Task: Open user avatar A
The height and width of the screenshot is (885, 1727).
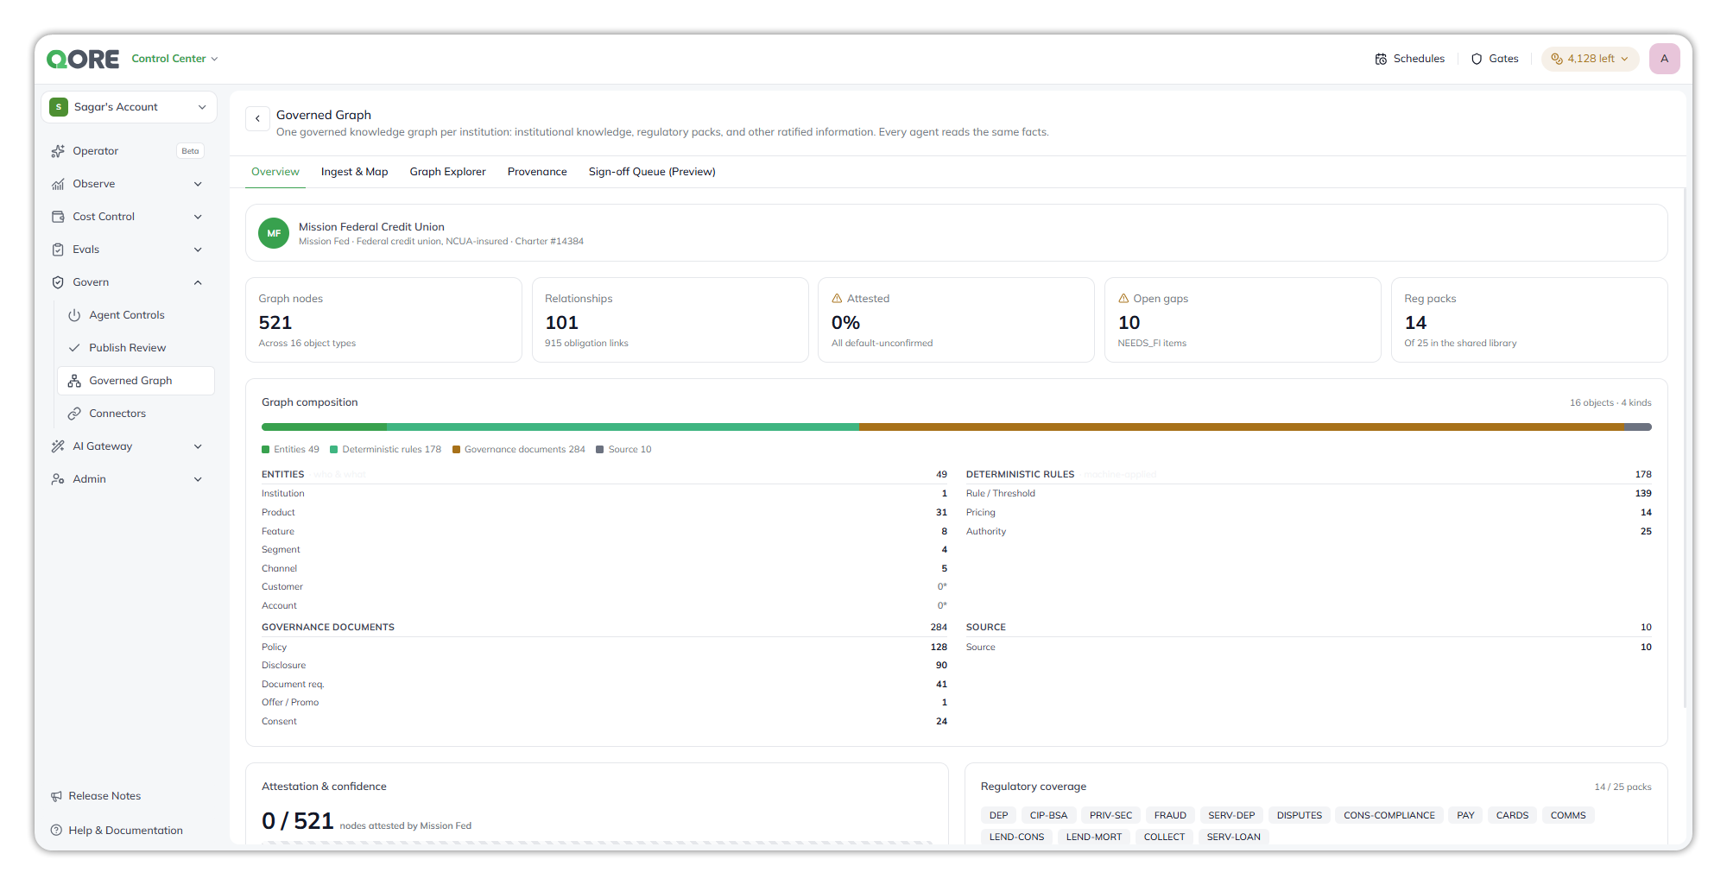Action: coord(1664,59)
